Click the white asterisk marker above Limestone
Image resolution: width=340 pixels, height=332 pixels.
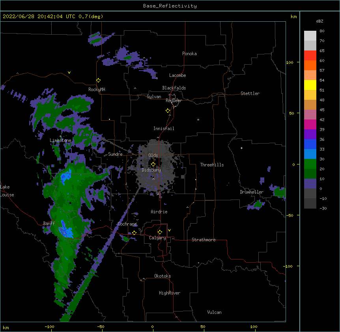pyautogui.click(x=60, y=136)
